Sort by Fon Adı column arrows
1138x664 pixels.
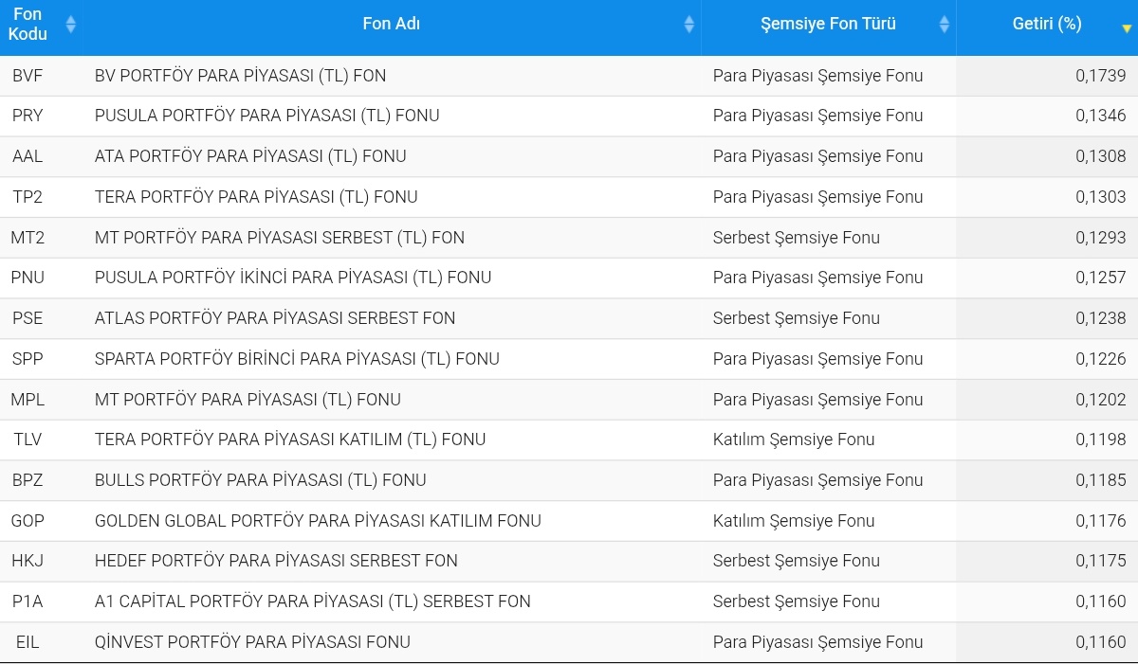(689, 25)
